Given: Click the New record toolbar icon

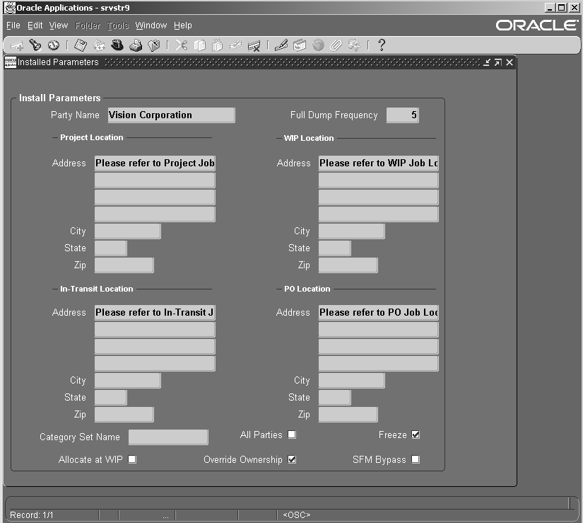Looking at the screenshot, I should pos(17,45).
